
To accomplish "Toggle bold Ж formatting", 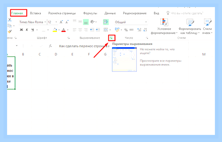I will (21, 30).
